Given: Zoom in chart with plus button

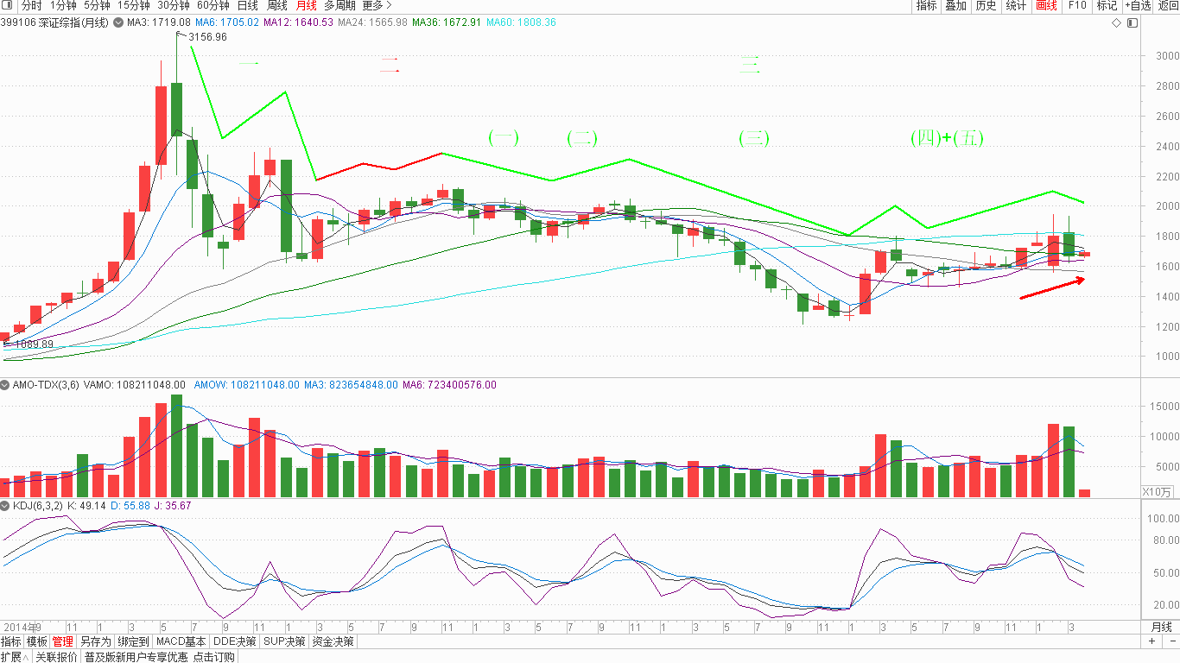Looking at the screenshot, I should (1151, 641).
